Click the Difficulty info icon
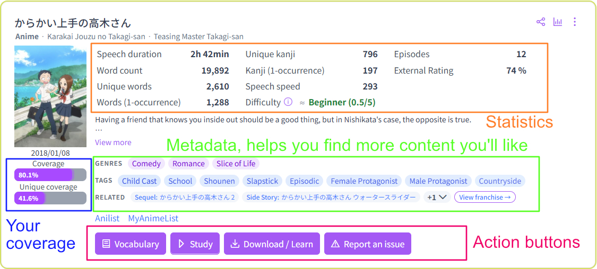This screenshot has width=597, height=269. (288, 102)
